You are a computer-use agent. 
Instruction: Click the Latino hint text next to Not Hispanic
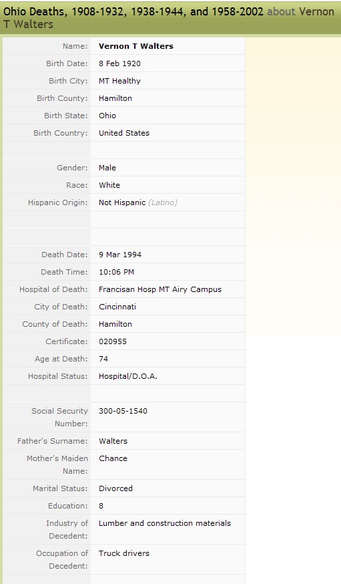point(163,202)
